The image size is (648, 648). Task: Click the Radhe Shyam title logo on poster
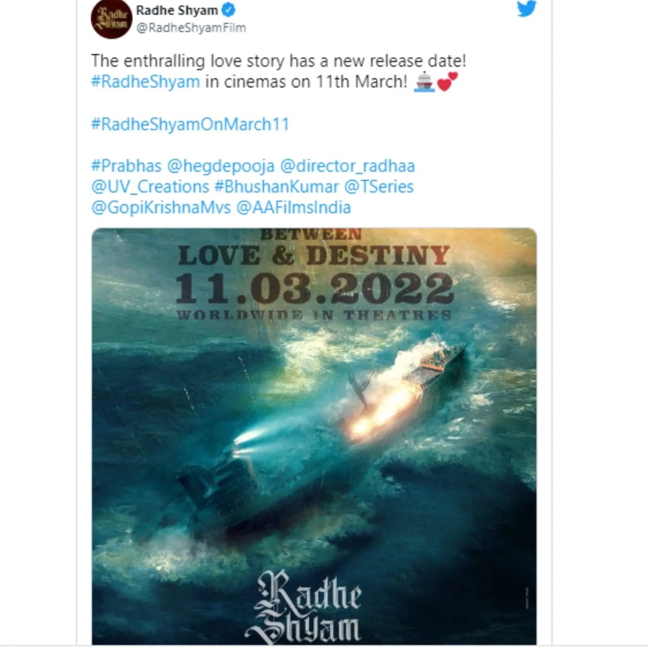pyautogui.click(x=304, y=606)
